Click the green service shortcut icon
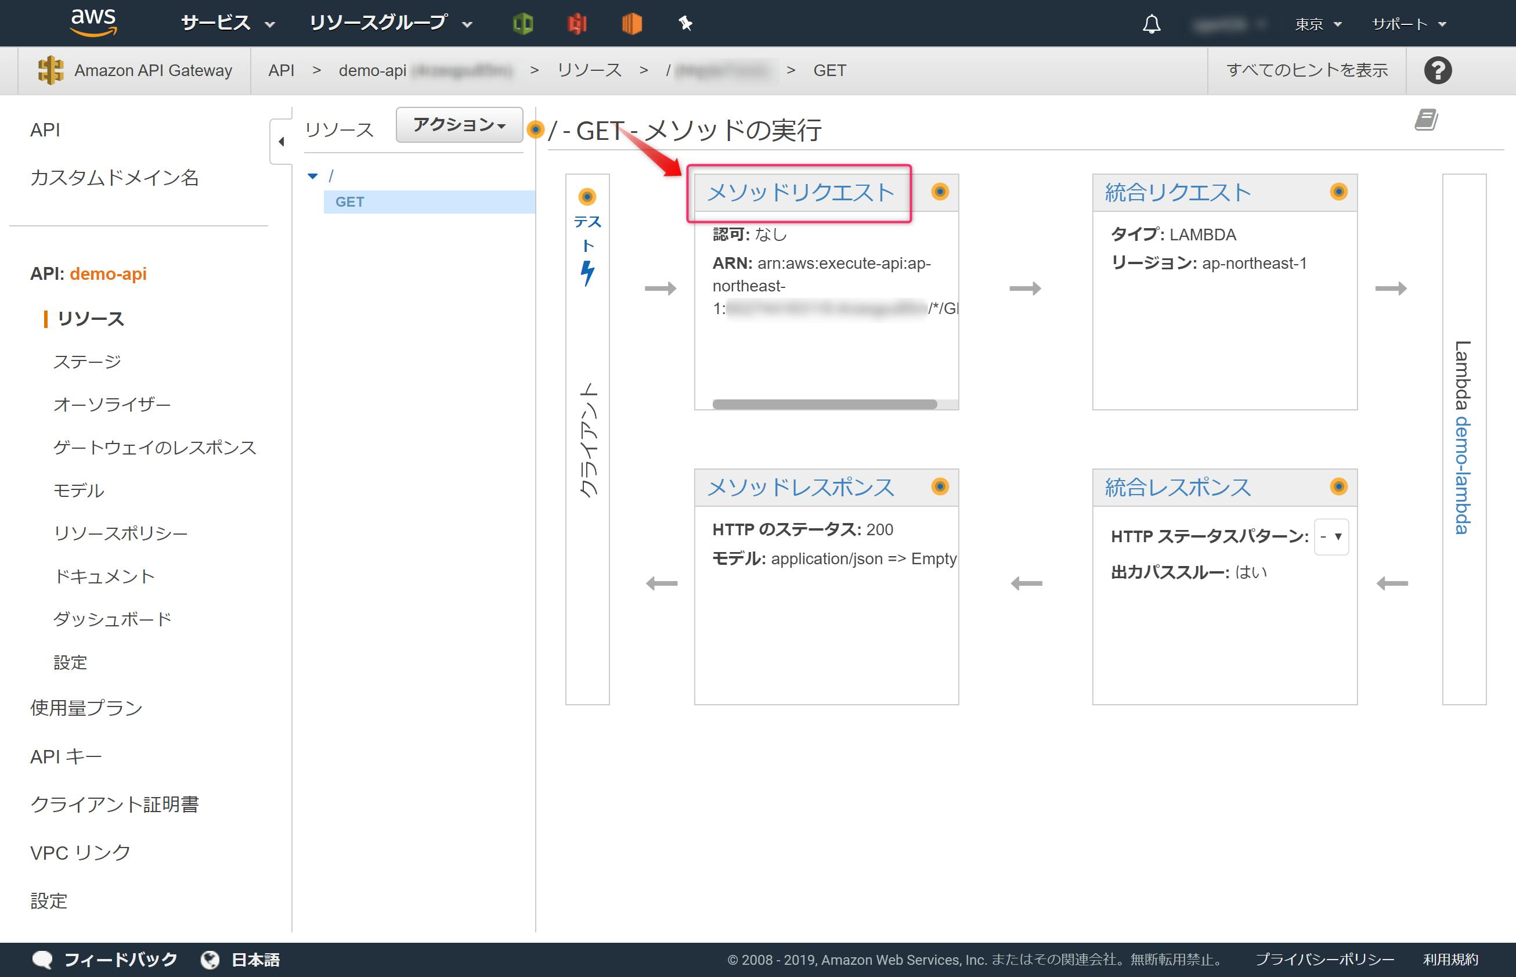Viewport: 1516px width, 977px height. (523, 24)
